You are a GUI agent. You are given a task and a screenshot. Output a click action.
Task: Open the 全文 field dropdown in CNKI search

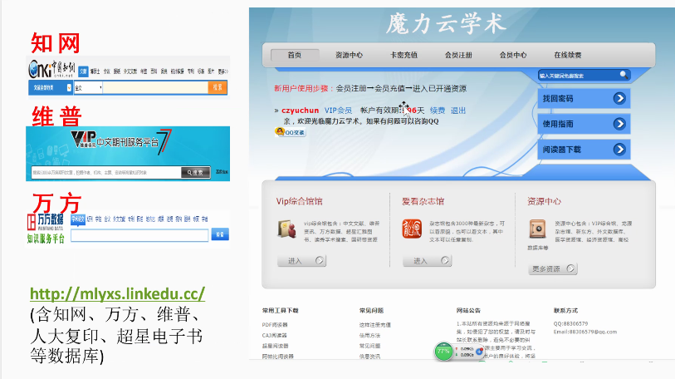[x=88, y=87]
